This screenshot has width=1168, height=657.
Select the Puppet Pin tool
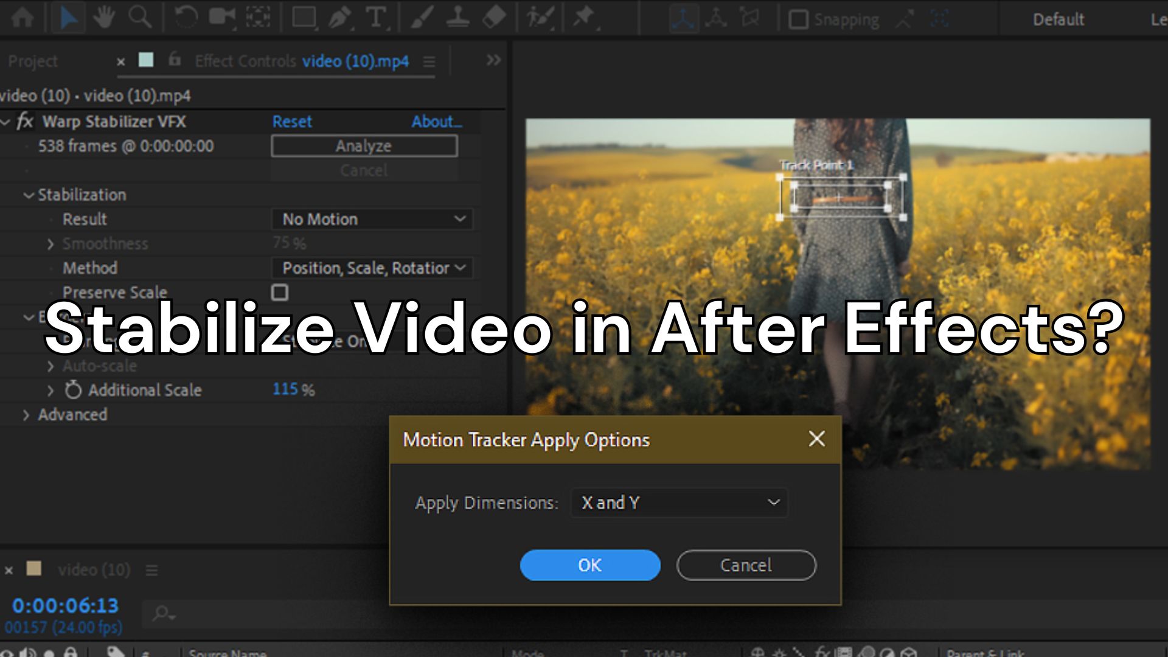coord(585,18)
